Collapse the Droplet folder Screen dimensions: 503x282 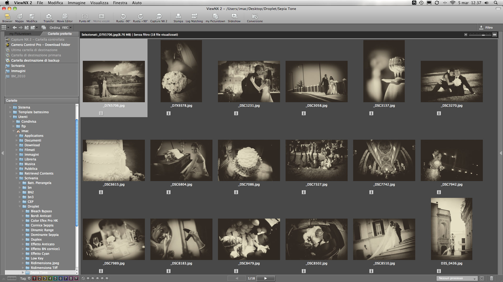pyautogui.click(x=20, y=207)
